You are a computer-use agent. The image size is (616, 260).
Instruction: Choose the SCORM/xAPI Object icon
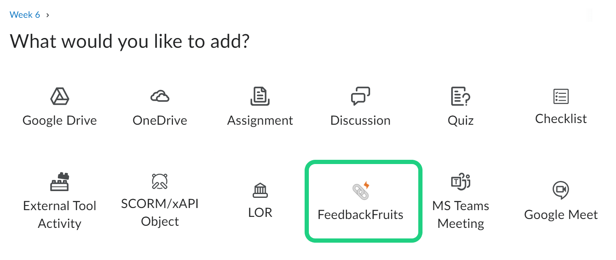click(160, 181)
